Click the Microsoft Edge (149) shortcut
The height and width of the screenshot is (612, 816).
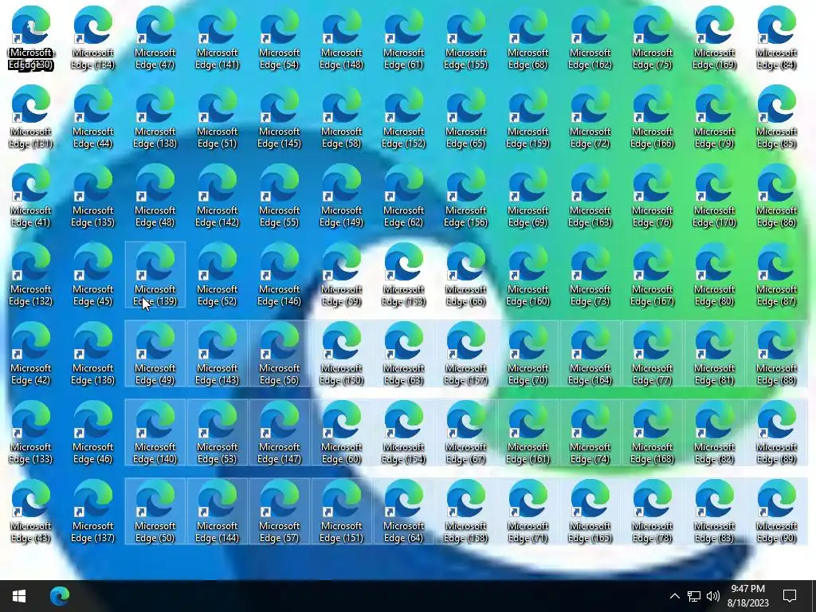341,195
